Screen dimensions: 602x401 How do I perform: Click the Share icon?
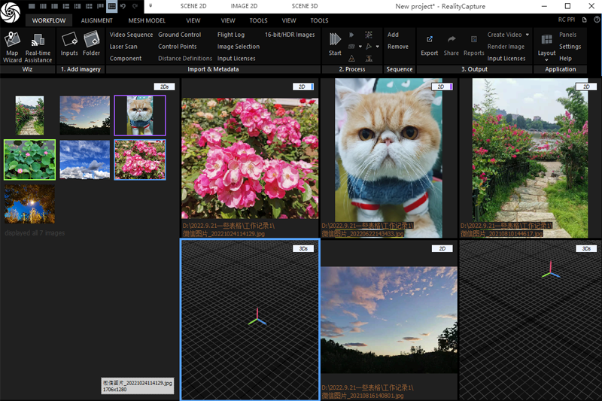click(451, 45)
